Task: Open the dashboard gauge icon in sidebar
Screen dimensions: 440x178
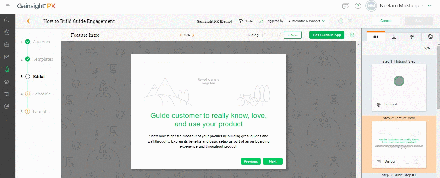Action: point(7,20)
